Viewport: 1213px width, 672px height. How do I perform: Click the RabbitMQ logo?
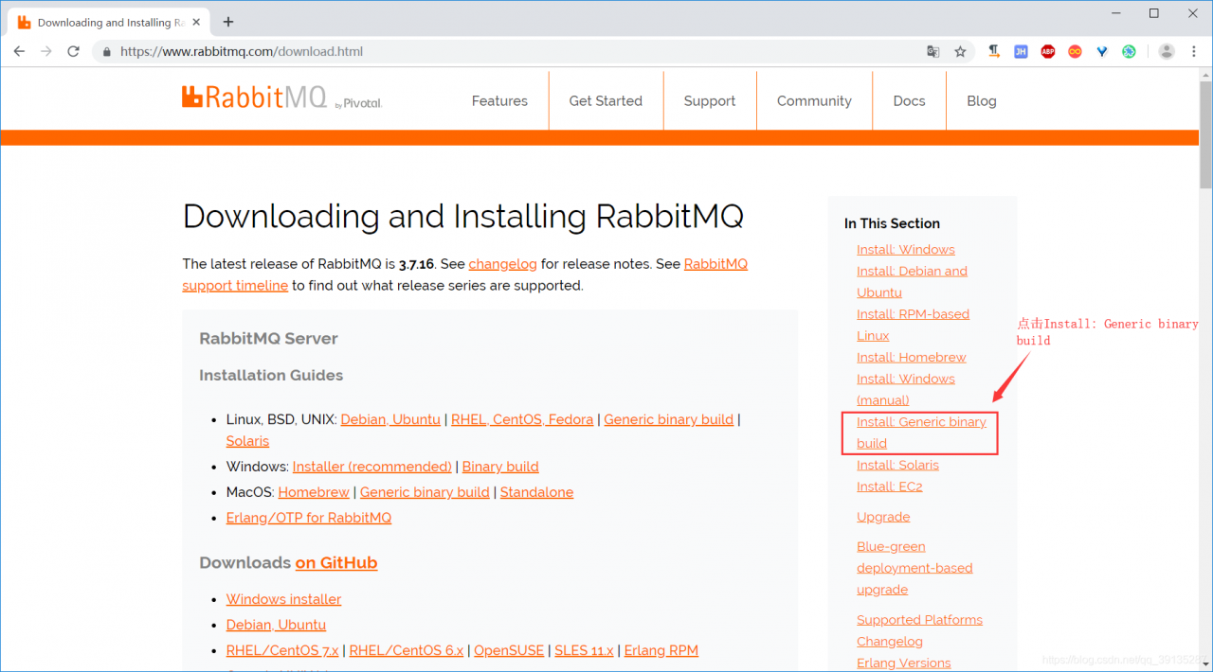point(281,97)
